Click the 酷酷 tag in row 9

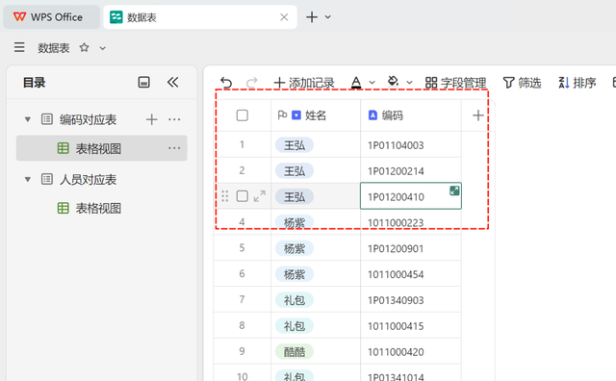[x=295, y=351]
